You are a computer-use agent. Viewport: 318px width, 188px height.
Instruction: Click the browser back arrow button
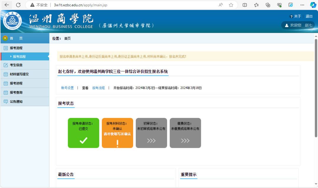(x=7, y=5)
